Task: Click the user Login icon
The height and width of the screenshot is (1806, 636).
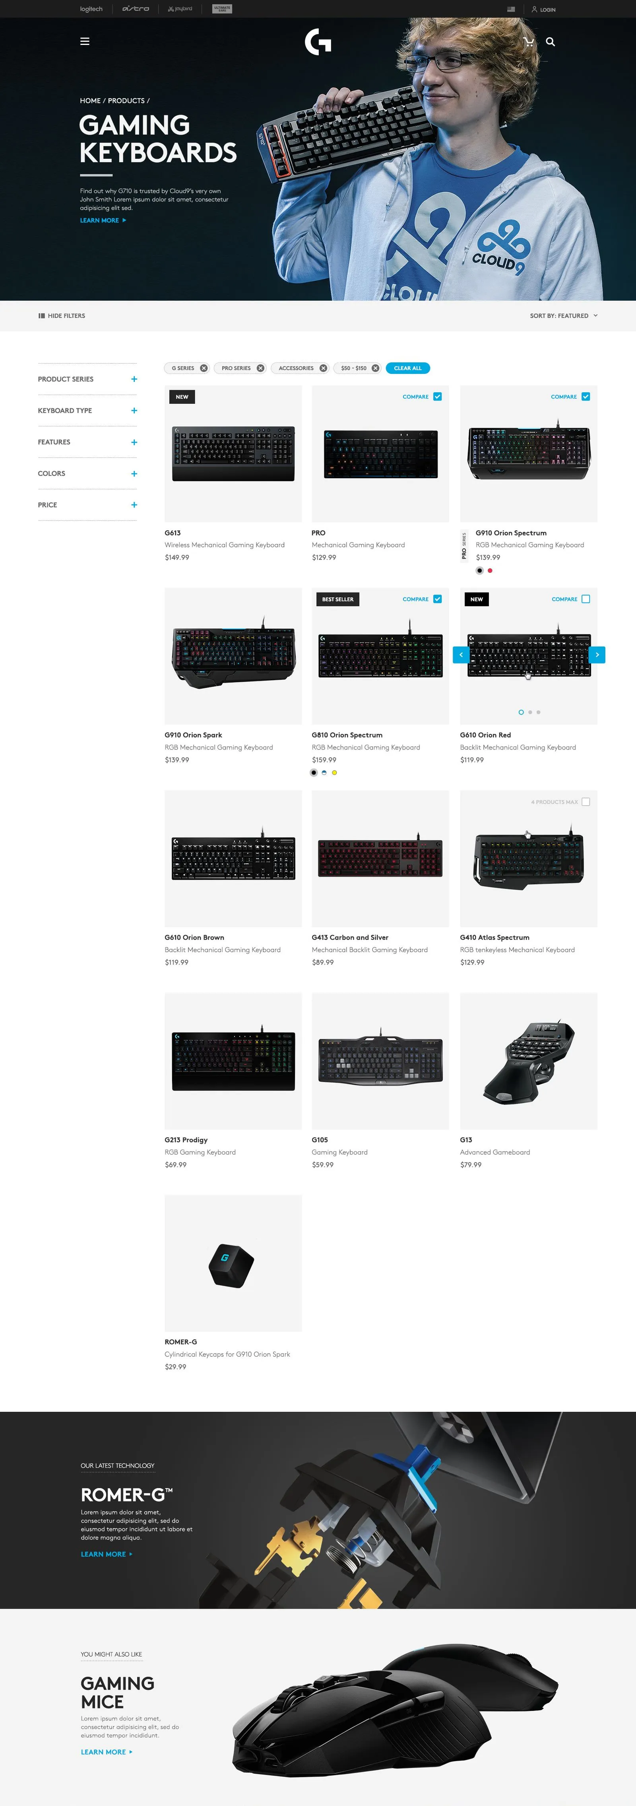Action: [x=534, y=9]
